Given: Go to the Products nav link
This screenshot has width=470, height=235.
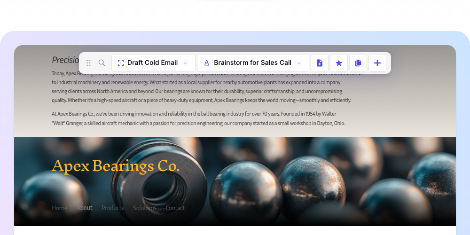Looking at the screenshot, I should click(113, 208).
